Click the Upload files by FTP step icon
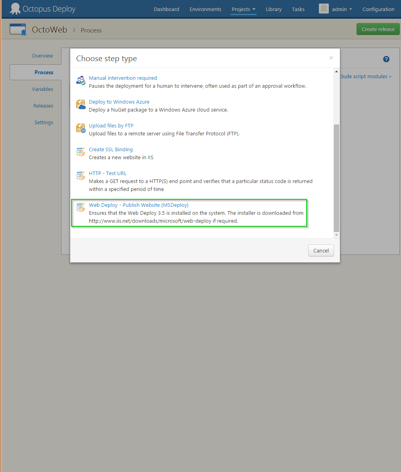The image size is (401, 472). pyautogui.click(x=80, y=128)
